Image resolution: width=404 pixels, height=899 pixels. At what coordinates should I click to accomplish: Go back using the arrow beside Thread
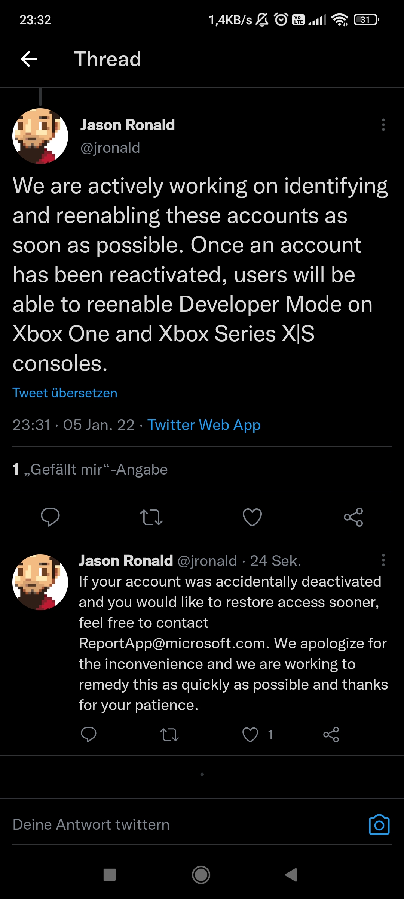[29, 59]
